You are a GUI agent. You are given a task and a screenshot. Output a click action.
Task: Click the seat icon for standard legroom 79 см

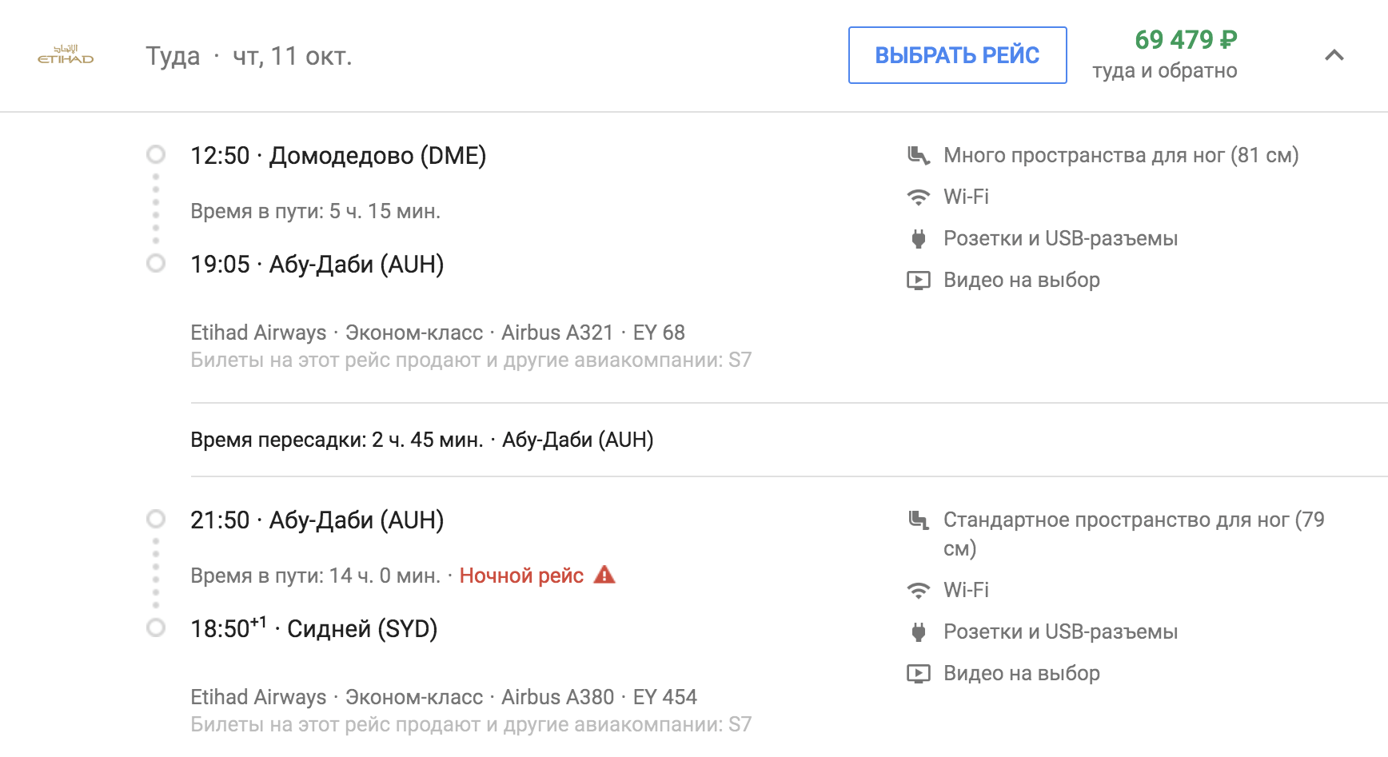point(919,520)
